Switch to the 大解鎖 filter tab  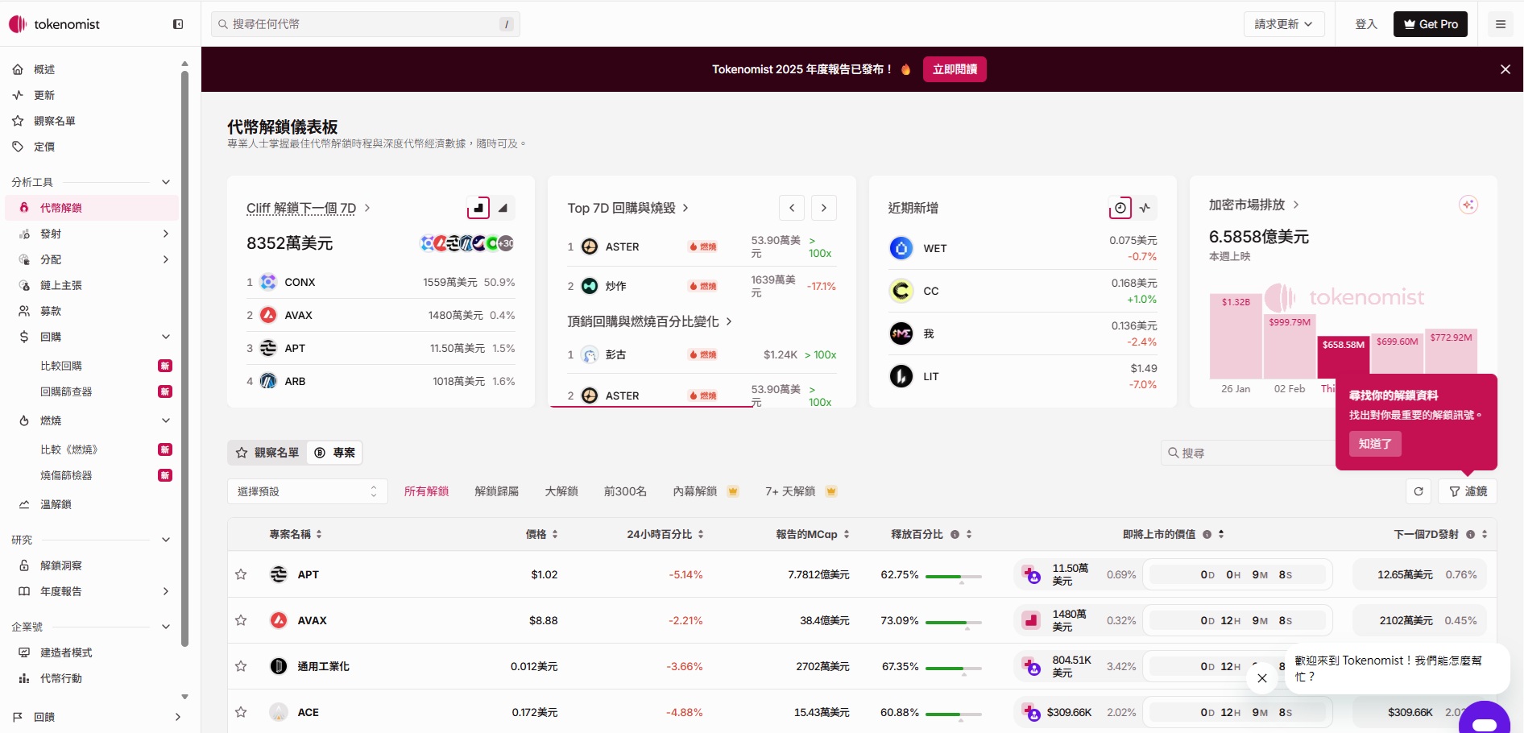pos(561,491)
